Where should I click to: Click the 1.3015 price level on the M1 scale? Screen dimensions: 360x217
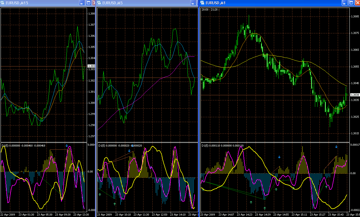tap(355, 133)
